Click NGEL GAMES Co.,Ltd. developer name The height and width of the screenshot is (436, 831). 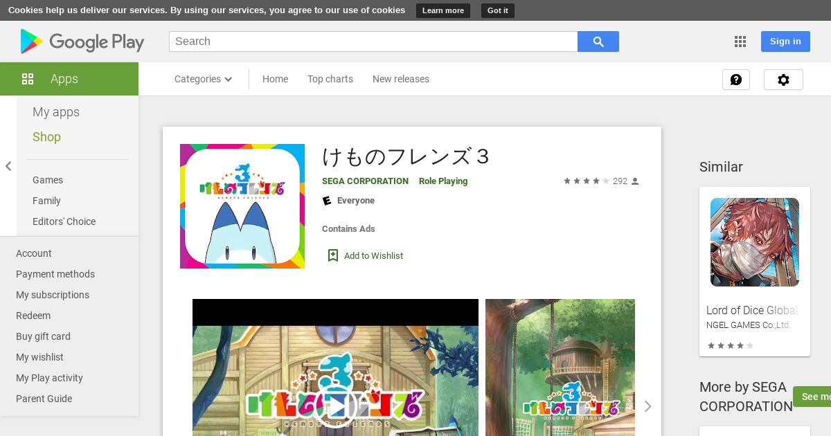tap(748, 325)
